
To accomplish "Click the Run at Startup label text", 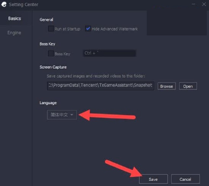I will (67, 29).
